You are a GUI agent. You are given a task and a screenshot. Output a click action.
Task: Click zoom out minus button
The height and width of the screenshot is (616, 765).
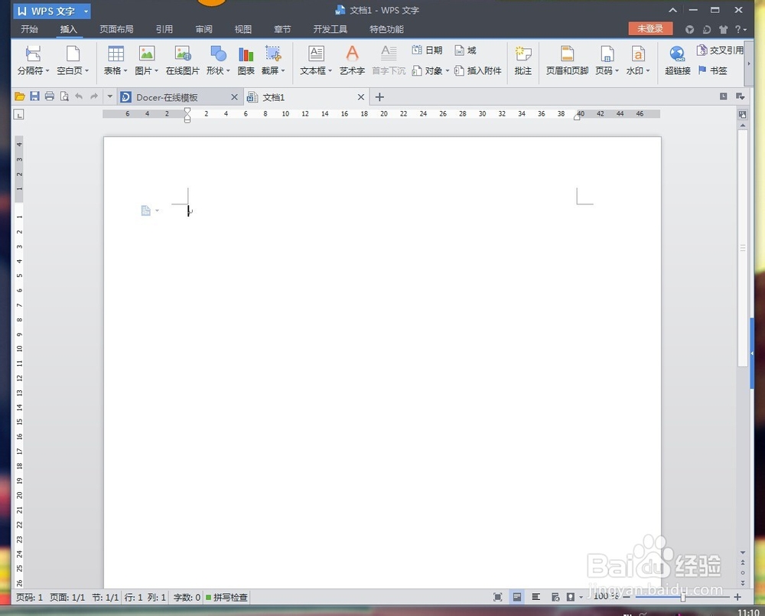pyautogui.click(x=627, y=597)
